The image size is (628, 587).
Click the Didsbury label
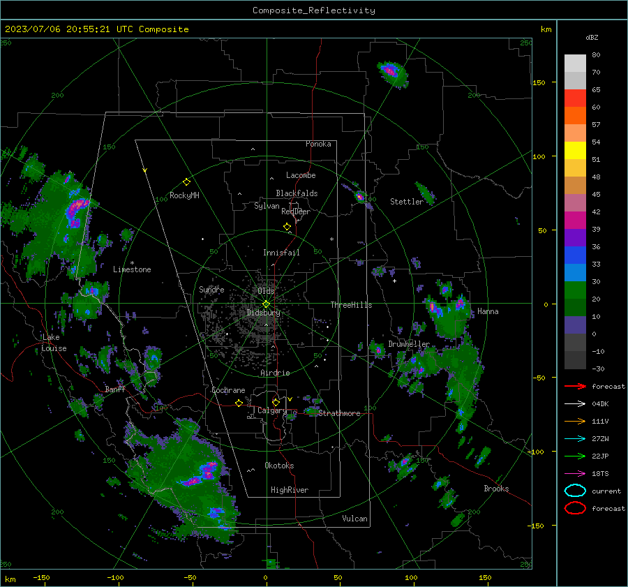point(263,313)
